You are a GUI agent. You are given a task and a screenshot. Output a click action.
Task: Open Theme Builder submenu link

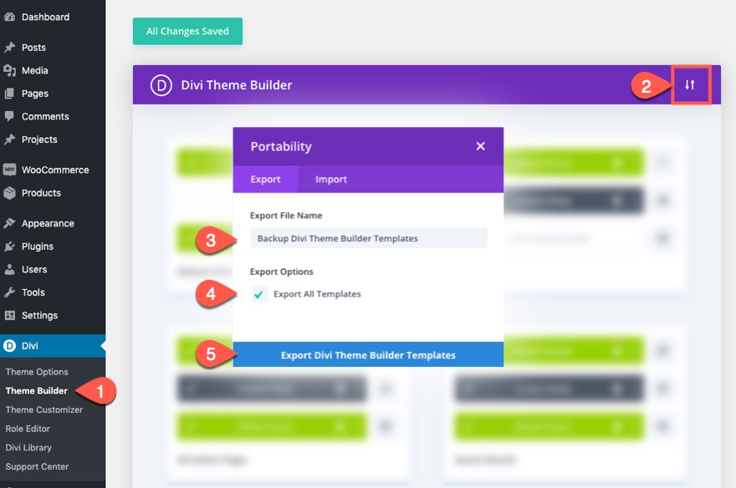37,390
